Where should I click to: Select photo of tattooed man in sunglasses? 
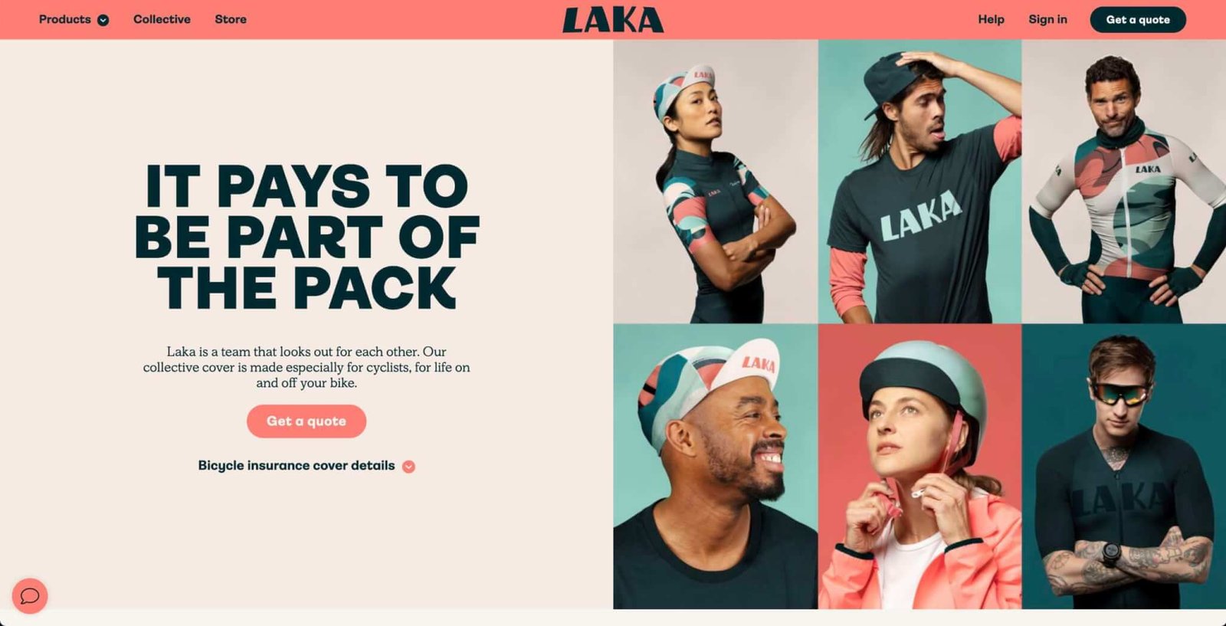1124,467
